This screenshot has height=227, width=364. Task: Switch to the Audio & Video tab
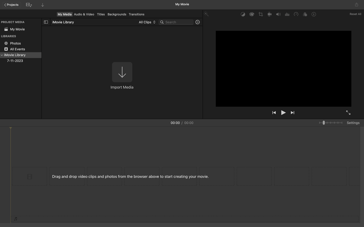(84, 14)
